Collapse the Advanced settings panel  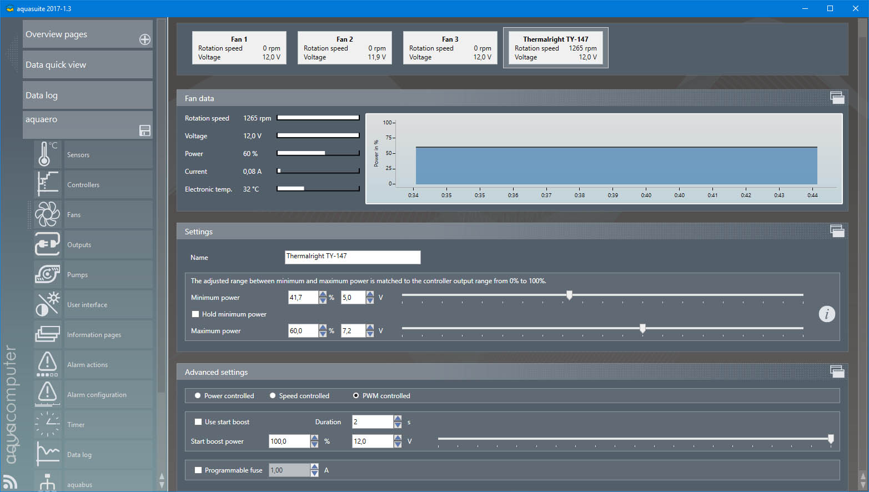[x=837, y=372]
